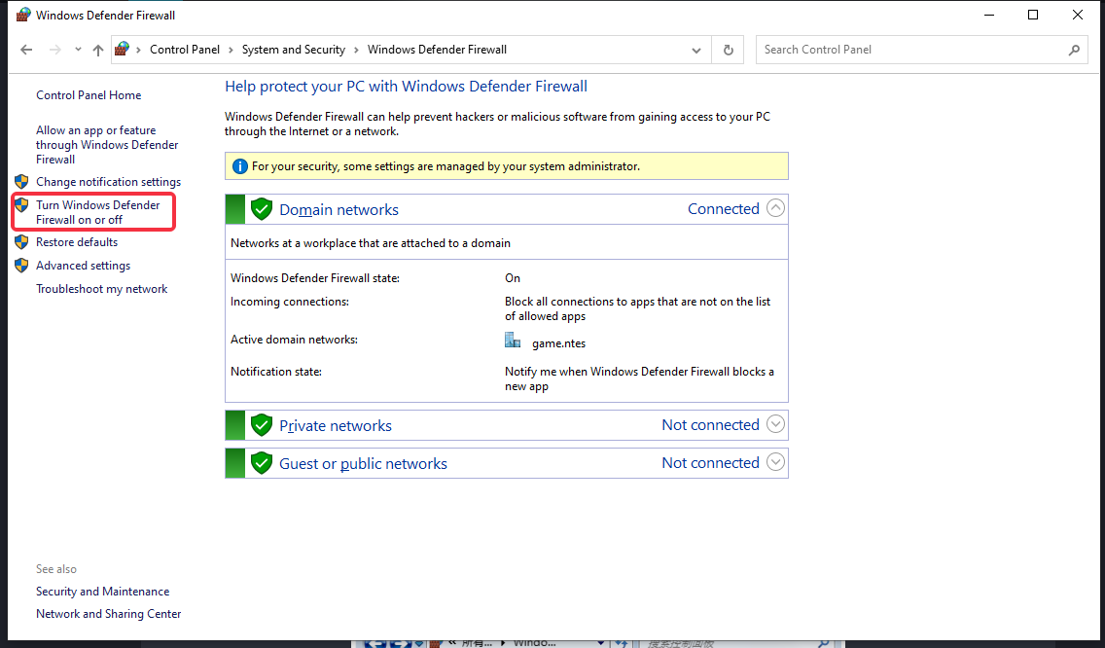Click shield icon beside Advanced settings
This screenshot has width=1105, height=648.
pos(21,265)
